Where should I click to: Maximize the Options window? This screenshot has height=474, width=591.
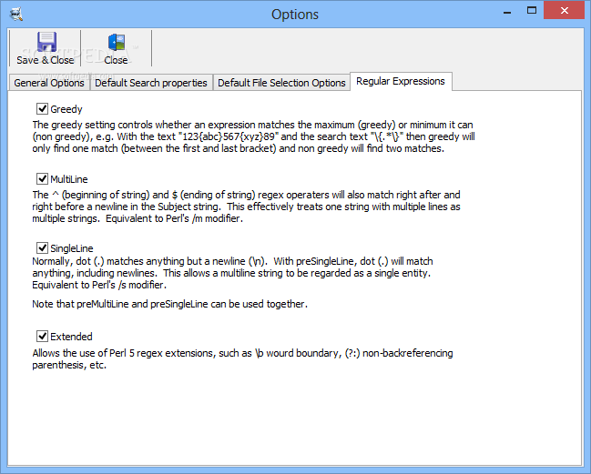pyautogui.click(x=532, y=11)
